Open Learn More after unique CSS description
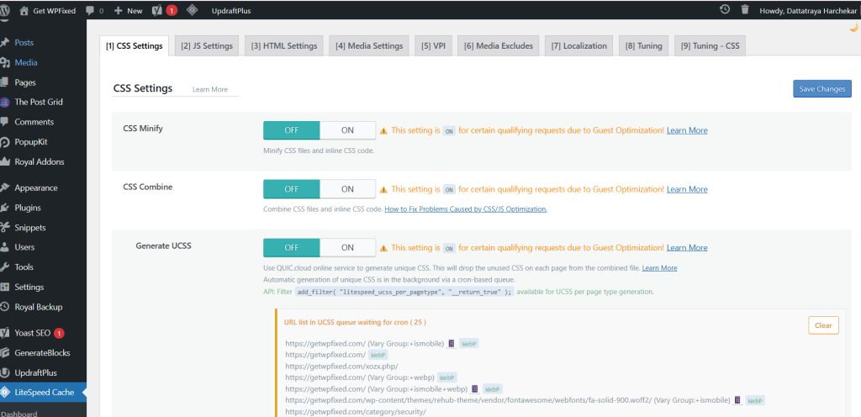The height and width of the screenshot is (417, 861). [659, 268]
